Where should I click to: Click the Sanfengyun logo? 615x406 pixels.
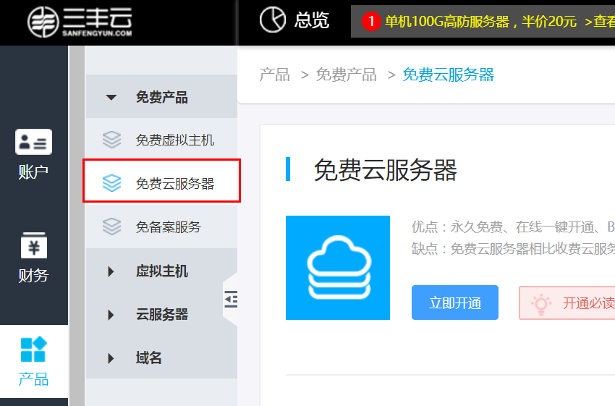pyautogui.click(x=80, y=22)
